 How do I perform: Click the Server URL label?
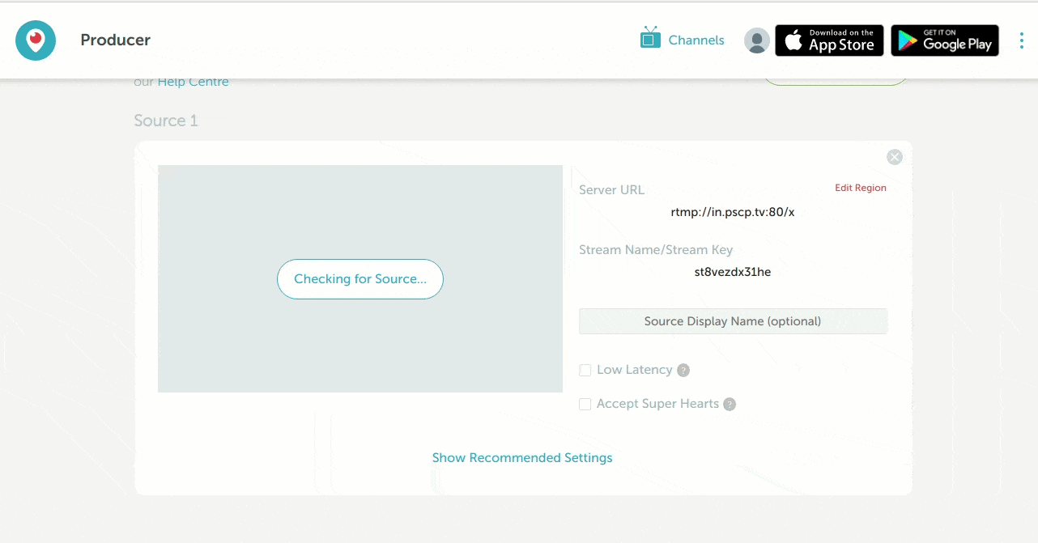612,190
